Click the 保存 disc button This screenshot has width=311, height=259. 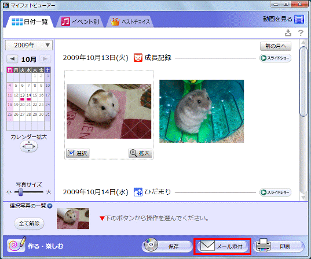167,246
